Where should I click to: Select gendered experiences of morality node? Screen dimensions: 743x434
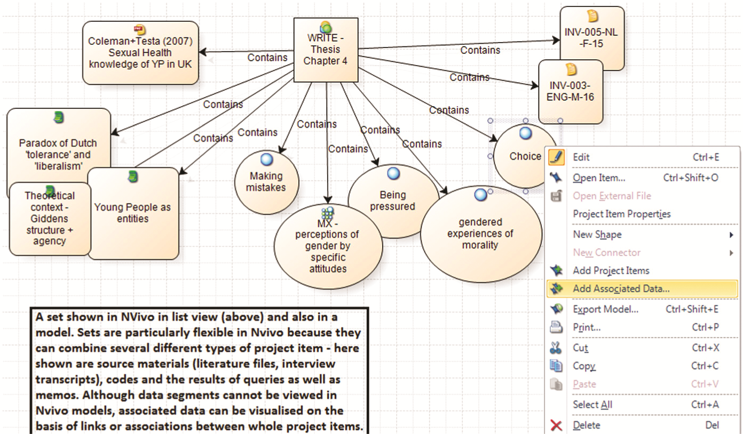click(x=480, y=234)
